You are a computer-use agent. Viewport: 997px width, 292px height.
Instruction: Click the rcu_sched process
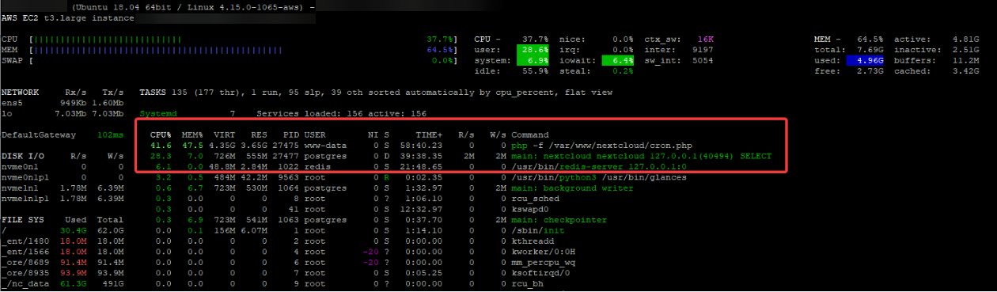pos(534,199)
